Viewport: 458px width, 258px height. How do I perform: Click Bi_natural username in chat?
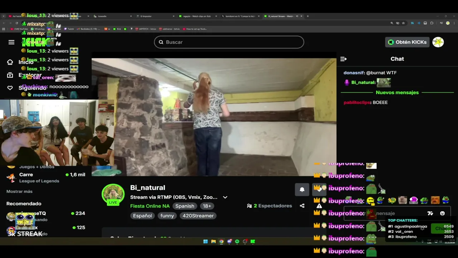[x=363, y=82]
